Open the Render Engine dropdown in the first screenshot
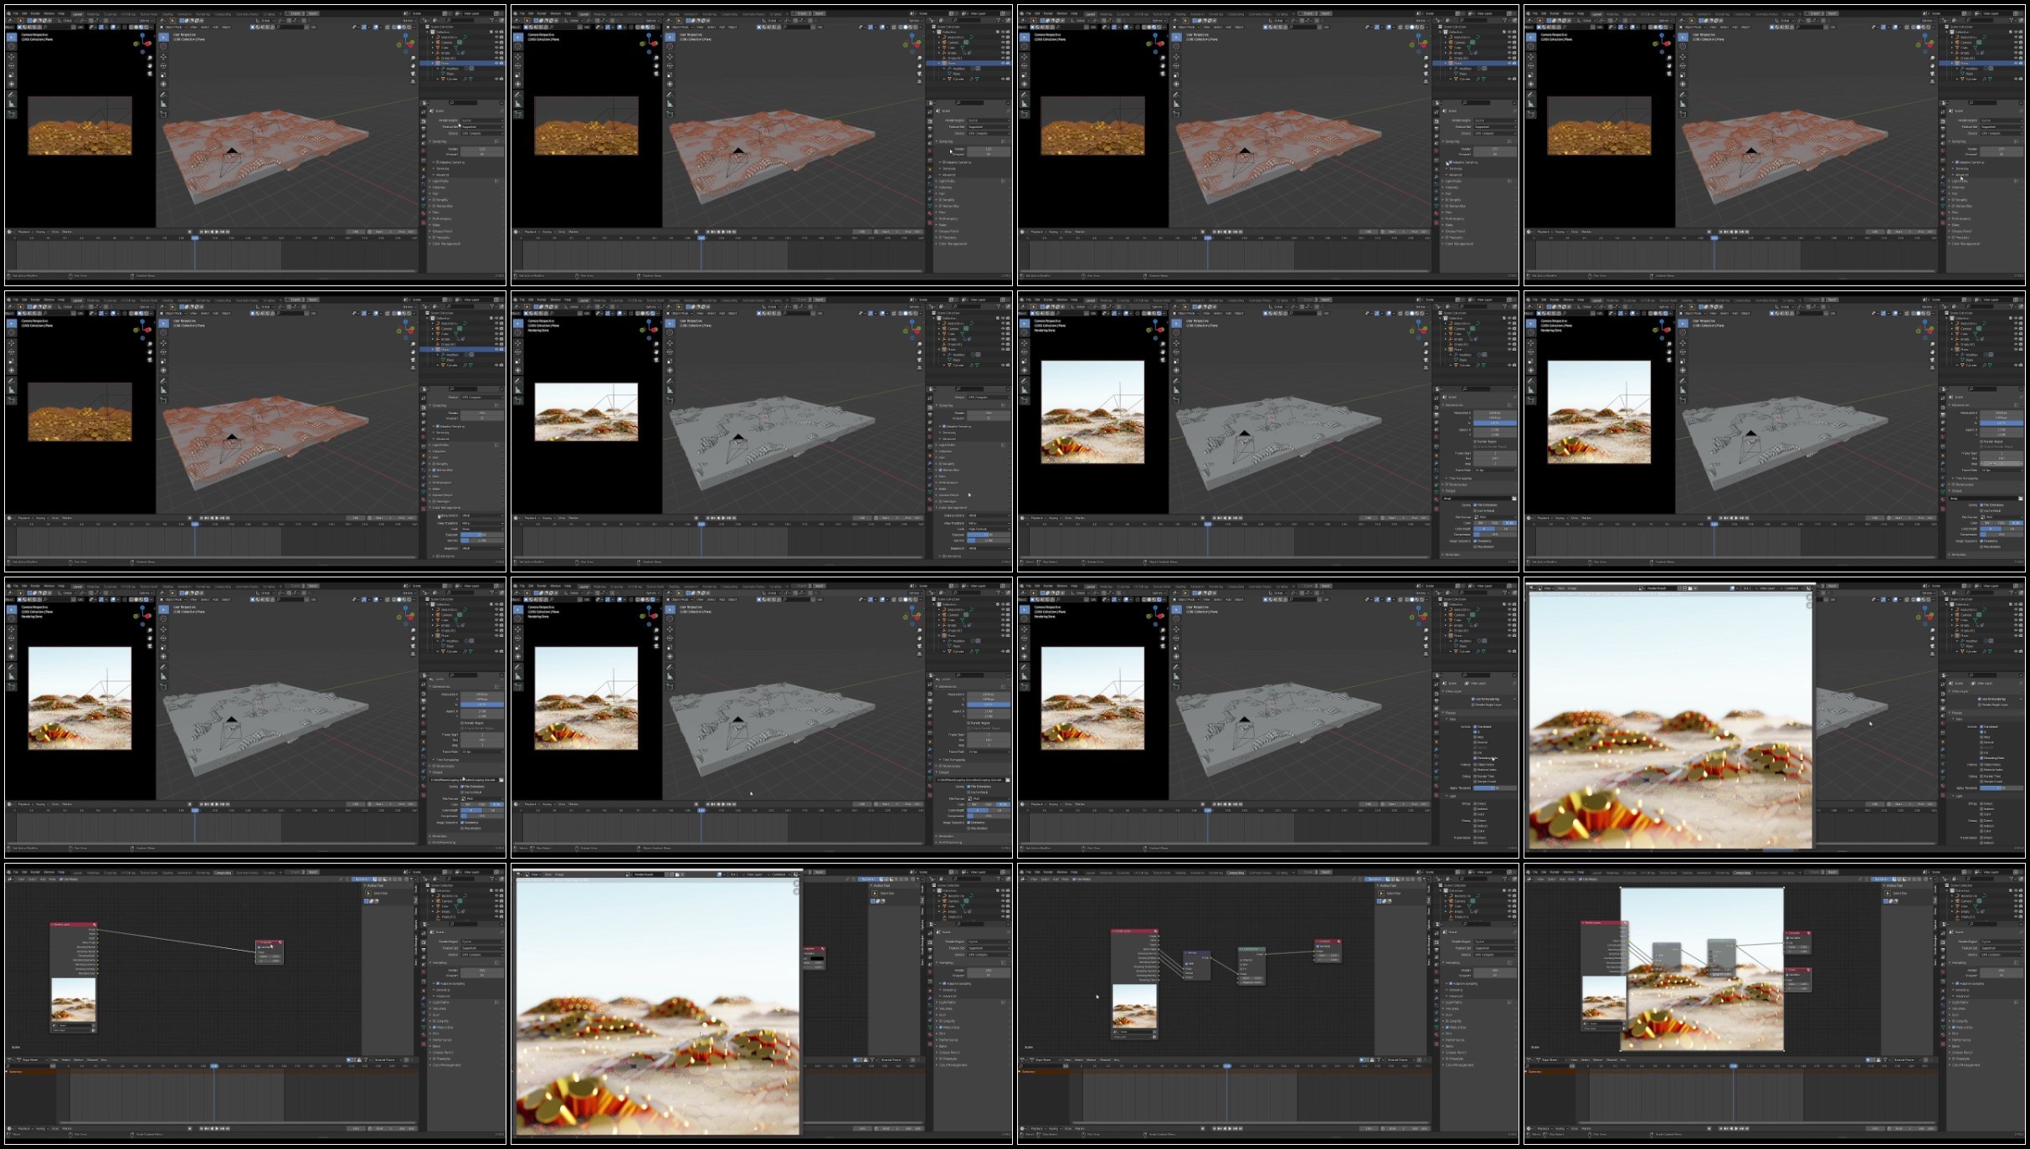 [481, 121]
